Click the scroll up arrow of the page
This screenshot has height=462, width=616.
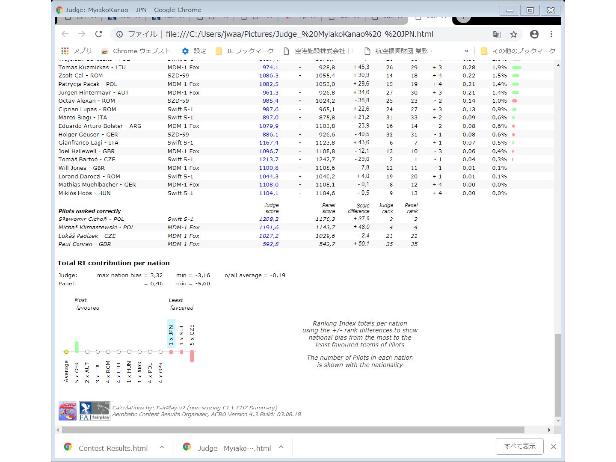[558, 65]
